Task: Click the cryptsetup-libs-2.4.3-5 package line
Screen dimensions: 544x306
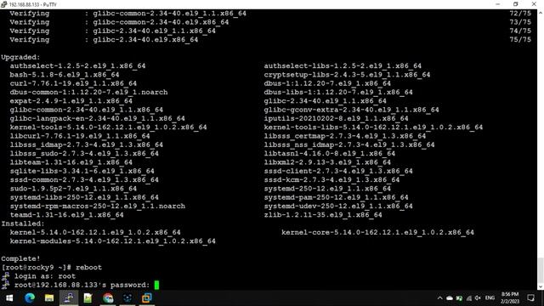Action: pyautogui.click(x=347, y=75)
